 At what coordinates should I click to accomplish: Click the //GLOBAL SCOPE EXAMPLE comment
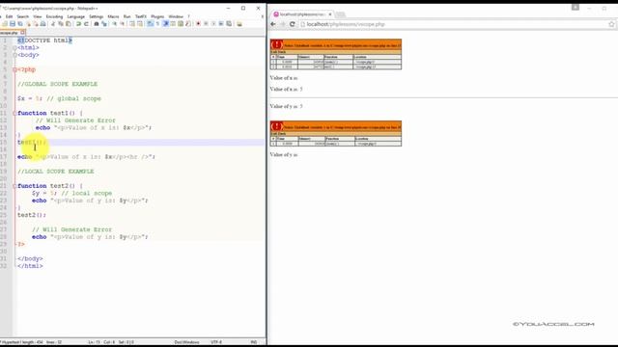(58, 84)
